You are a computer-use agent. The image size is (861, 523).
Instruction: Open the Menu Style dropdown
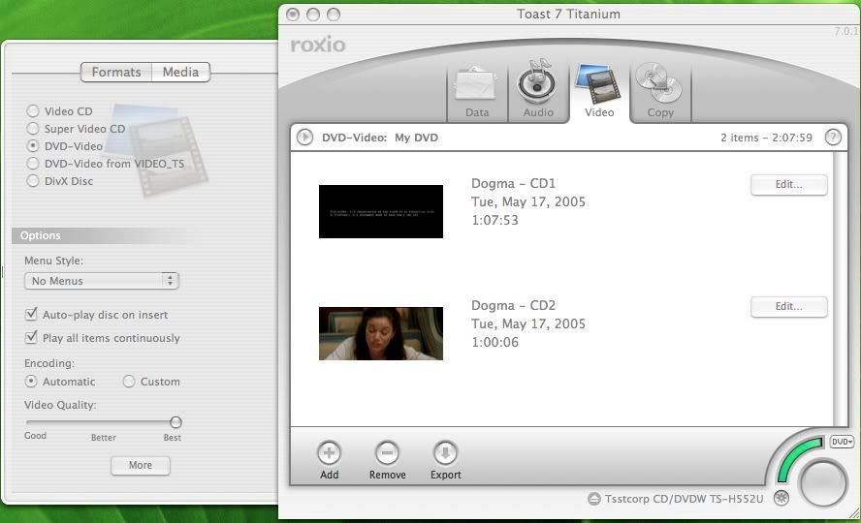tap(102, 281)
